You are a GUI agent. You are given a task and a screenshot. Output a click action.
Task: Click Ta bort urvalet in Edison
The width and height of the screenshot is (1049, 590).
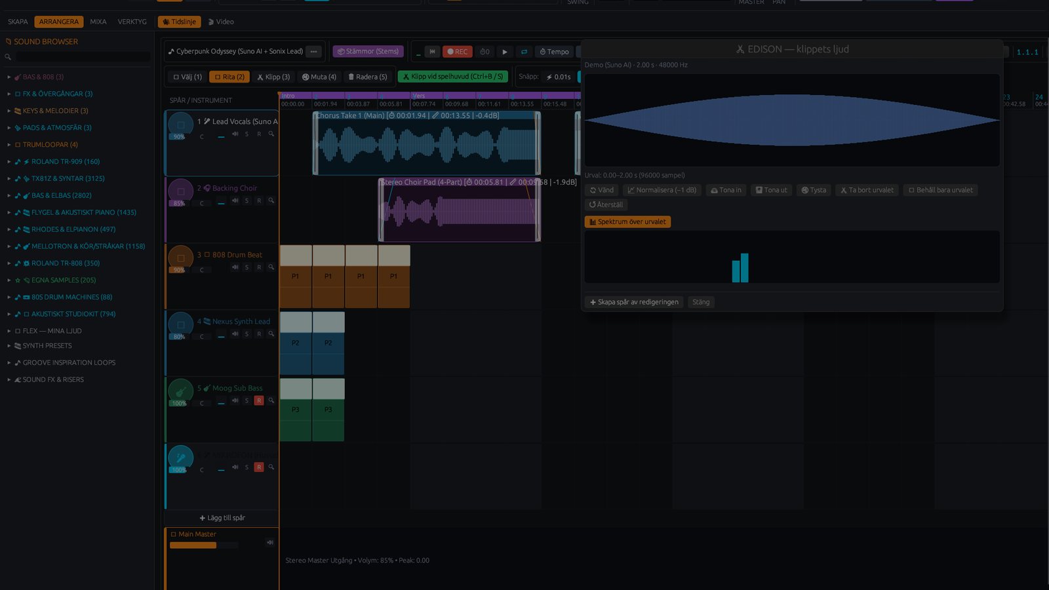pyautogui.click(x=867, y=190)
